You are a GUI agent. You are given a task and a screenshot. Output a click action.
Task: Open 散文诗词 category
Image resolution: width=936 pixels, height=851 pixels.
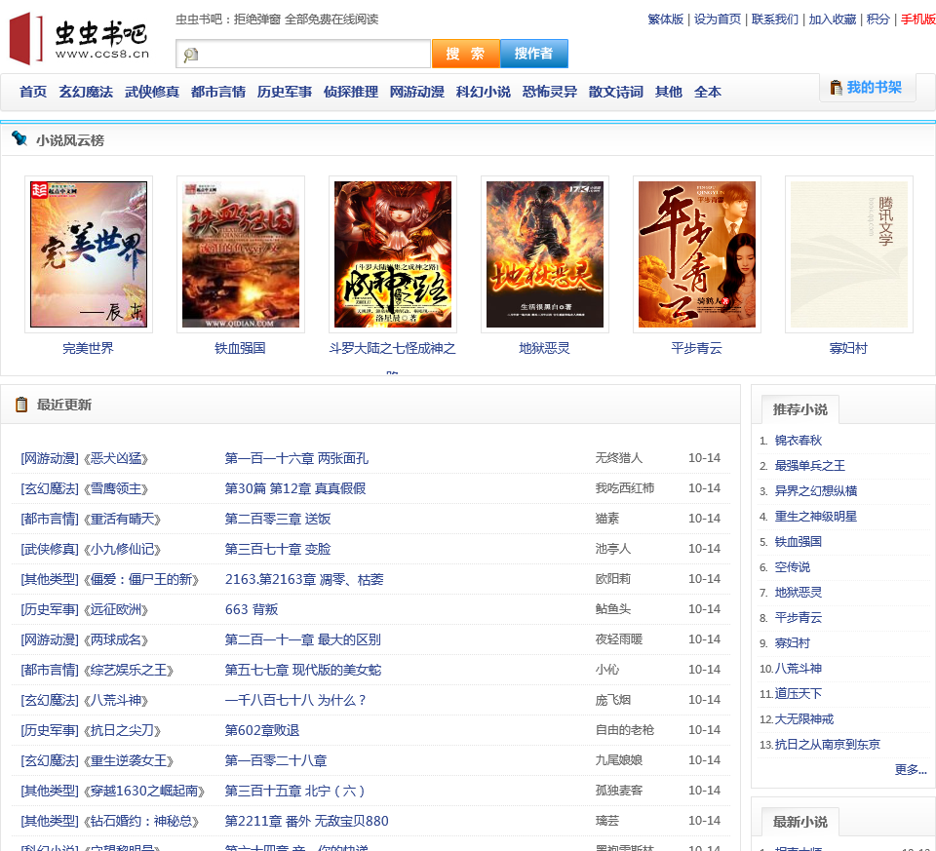pos(616,92)
